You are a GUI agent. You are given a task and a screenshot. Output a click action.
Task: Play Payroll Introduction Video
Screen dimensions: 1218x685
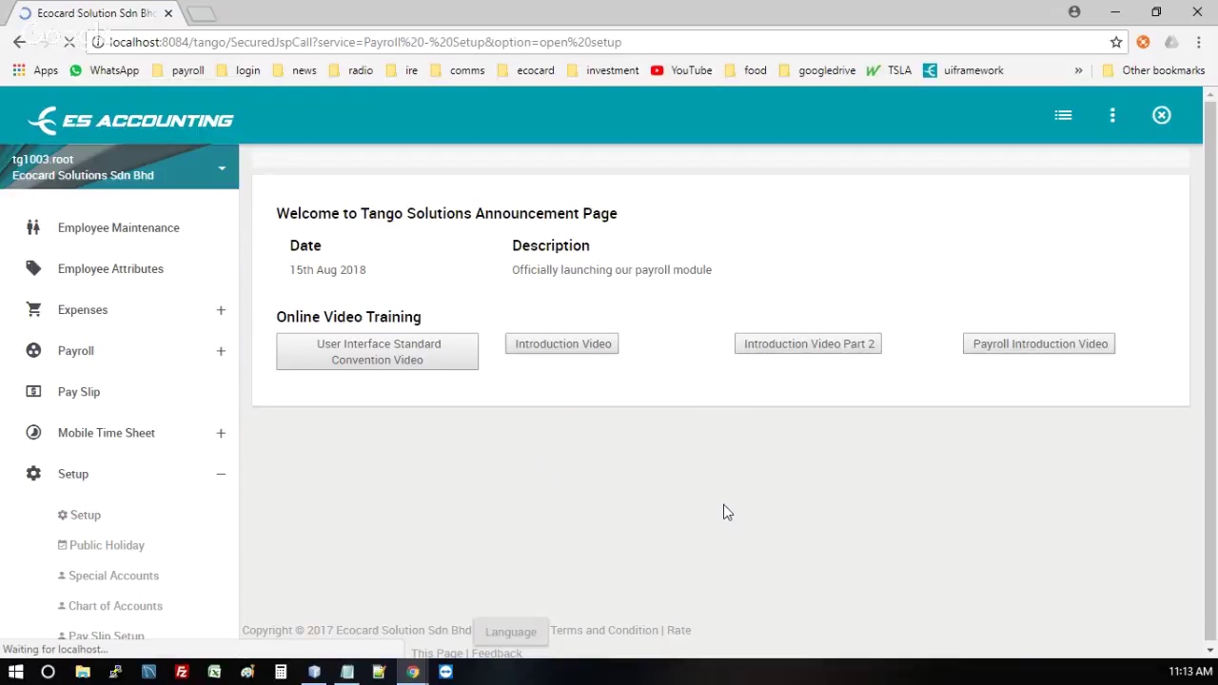pyautogui.click(x=1039, y=343)
